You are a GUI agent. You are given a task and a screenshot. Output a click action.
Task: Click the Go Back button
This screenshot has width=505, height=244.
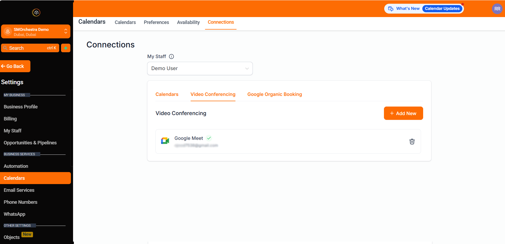click(x=15, y=66)
